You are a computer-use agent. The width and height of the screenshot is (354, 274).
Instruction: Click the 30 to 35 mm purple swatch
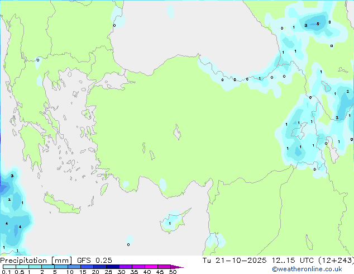pos(125,267)
